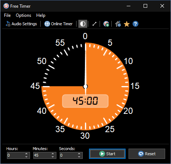Open the Options menu
The image size is (171, 164).
(23, 15)
